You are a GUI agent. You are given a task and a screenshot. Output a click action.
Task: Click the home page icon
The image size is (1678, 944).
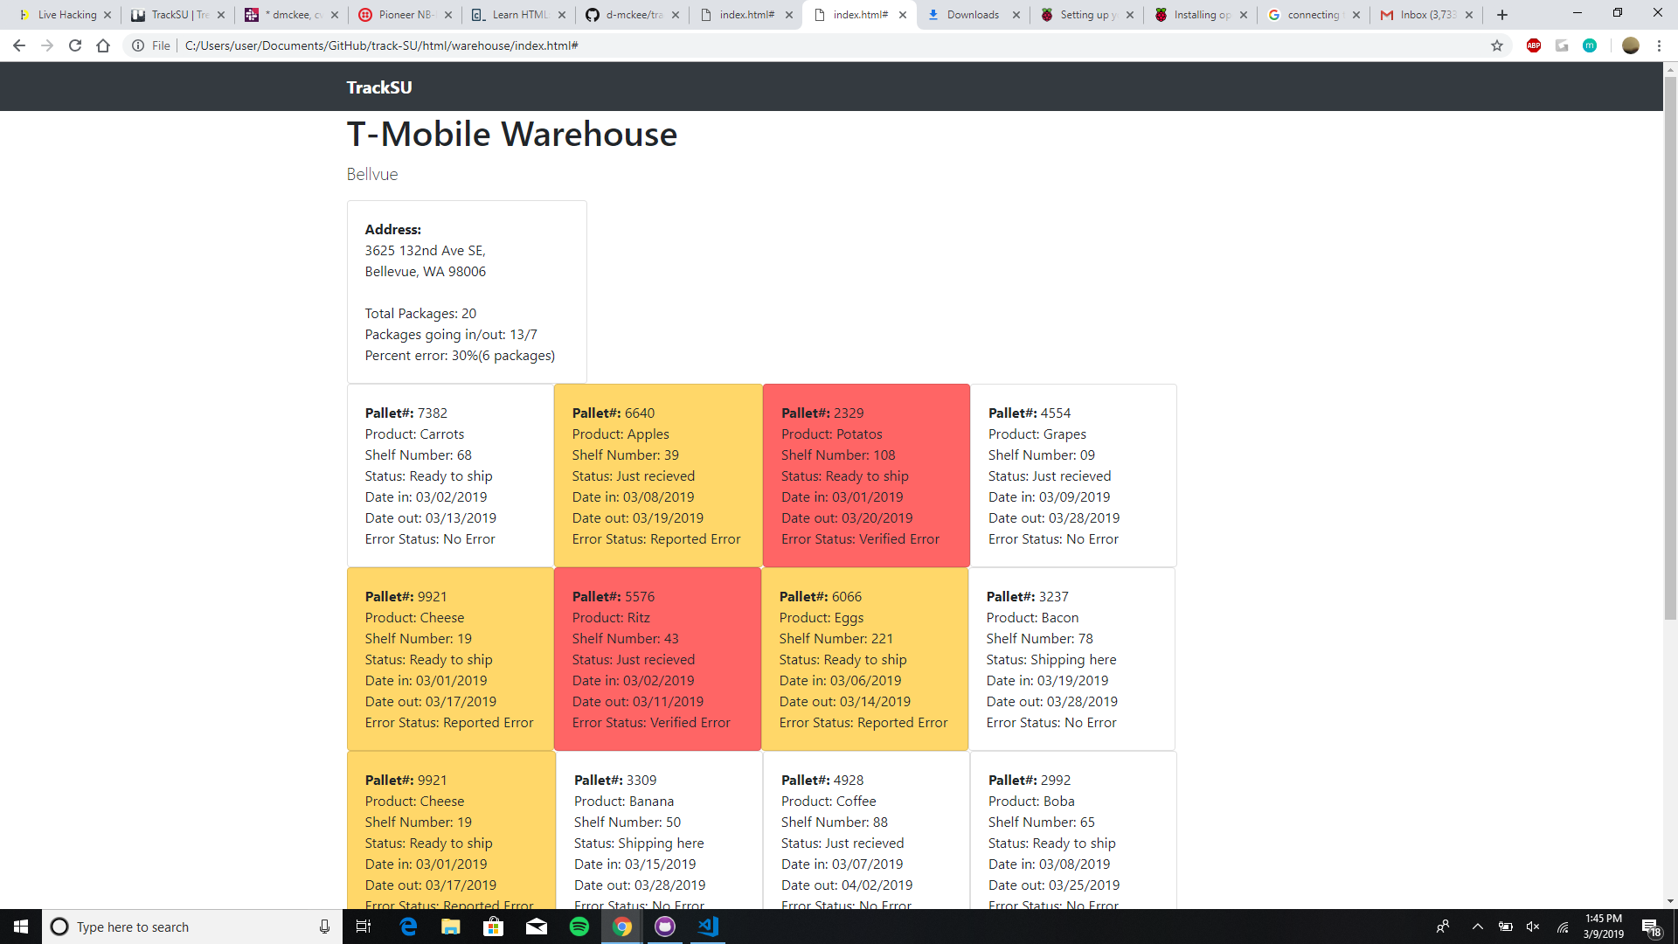coord(103,45)
